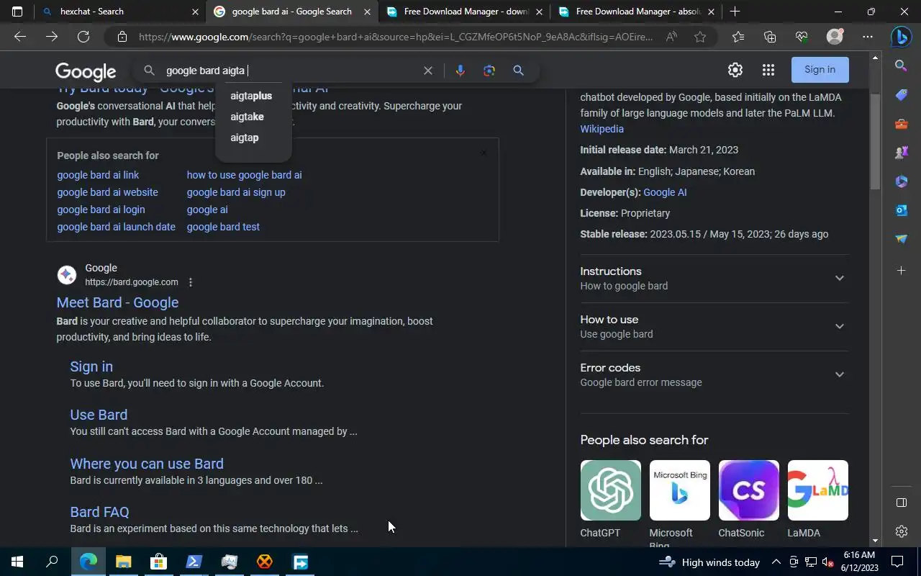921x576 pixels.
Task: Open the Wikipedia source link
Action: (602, 129)
